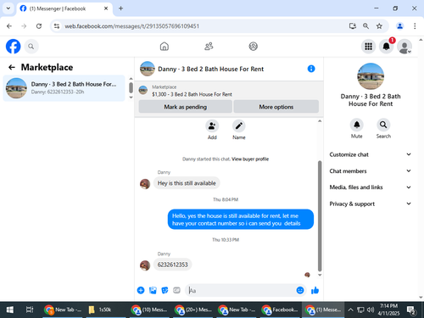The image size is (424, 318).
Task: Click the install app icon in address bar
Action: point(353,26)
